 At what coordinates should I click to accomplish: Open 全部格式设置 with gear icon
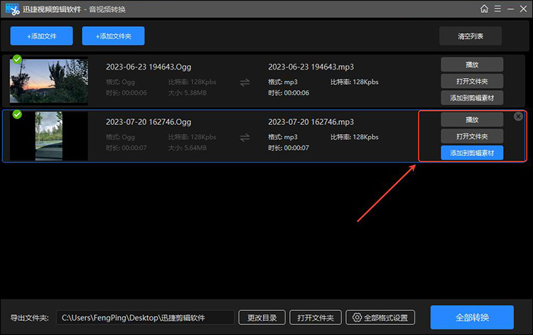tap(380, 318)
